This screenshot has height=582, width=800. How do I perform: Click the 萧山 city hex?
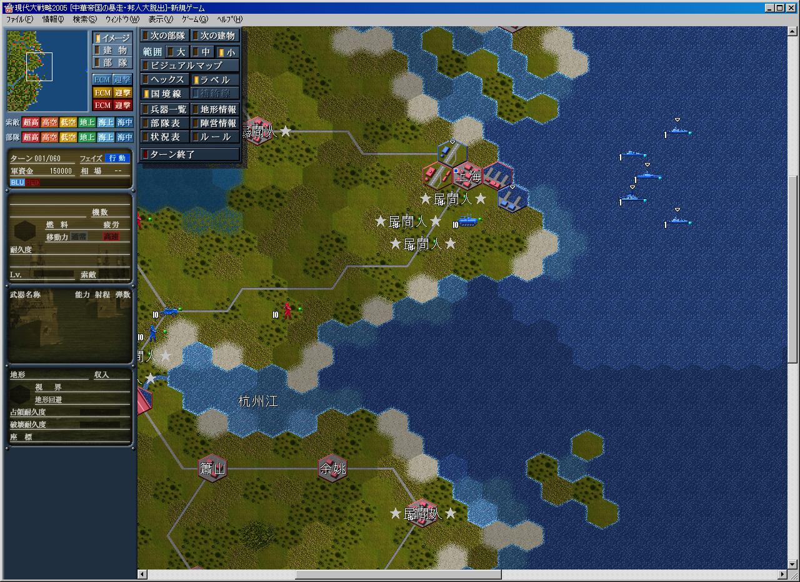[x=212, y=468]
